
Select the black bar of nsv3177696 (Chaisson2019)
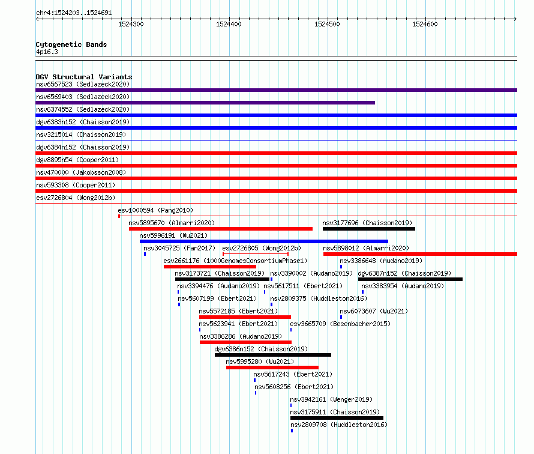click(x=369, y=229)
